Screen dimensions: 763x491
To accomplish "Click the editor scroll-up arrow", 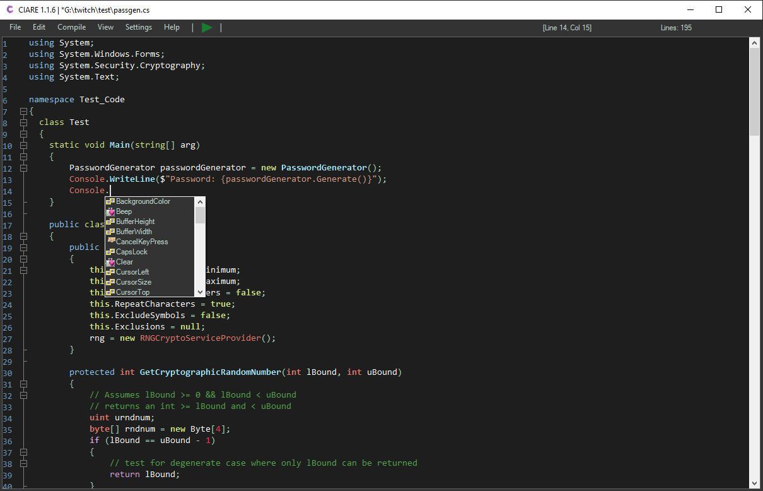I will point(754,42).
